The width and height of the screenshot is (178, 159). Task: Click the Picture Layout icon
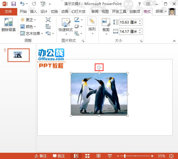(77, 33)
